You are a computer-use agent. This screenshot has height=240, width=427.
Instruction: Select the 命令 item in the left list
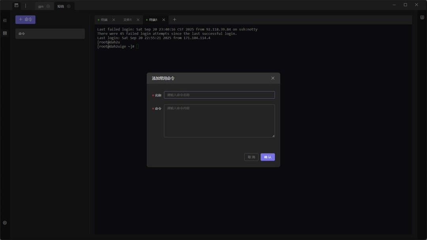pyautogui.click(x=49, y=34)
